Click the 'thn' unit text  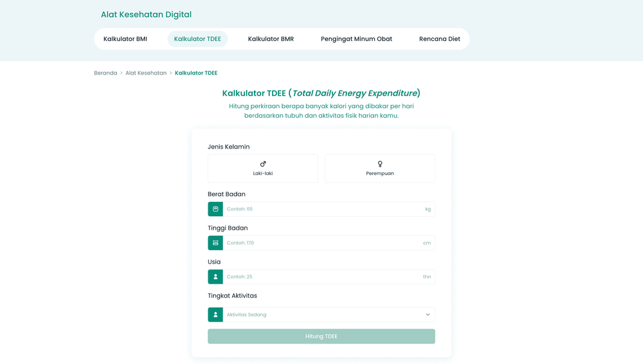427,277
